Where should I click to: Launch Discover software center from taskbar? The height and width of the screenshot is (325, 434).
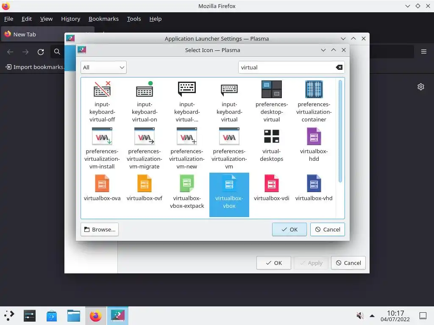click(51, 316)
